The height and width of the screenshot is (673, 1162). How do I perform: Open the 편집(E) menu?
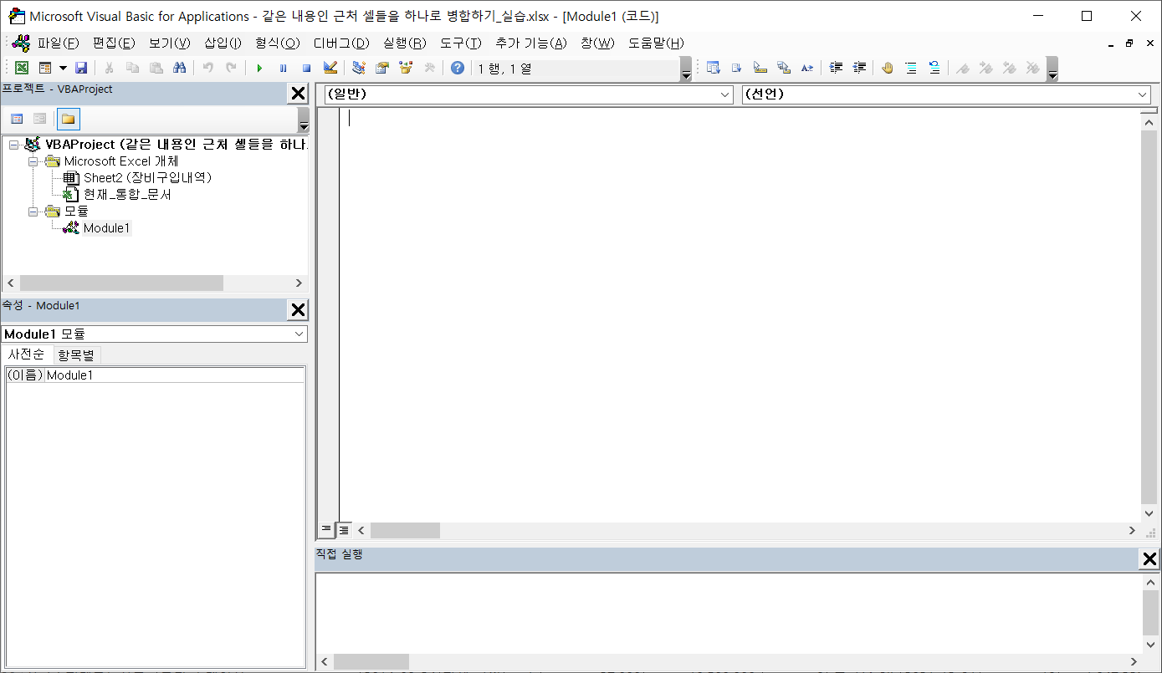[x=114, y=43]
